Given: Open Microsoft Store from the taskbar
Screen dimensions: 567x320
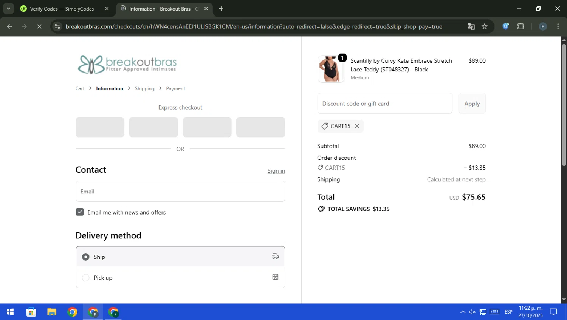Looking at the screenshot, I should pyautogui.click(x=31, y=312).
